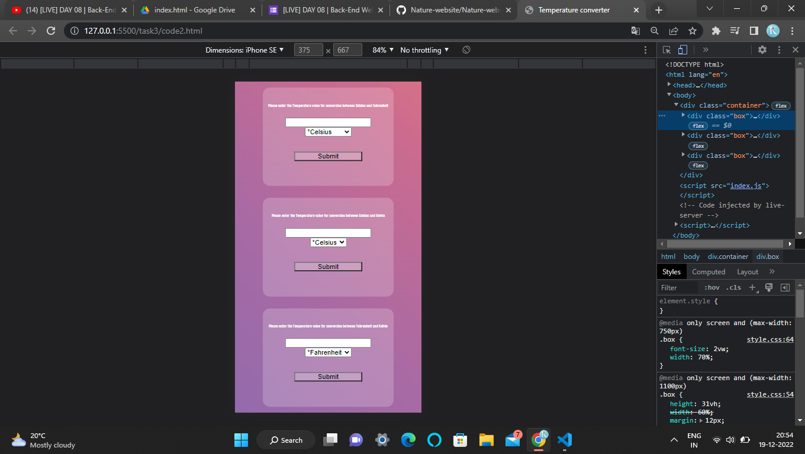
Task: Click the Chrome profile avatar
Action: (x=773, y=31)
